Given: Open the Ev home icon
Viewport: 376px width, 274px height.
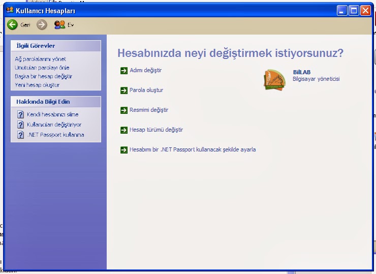Looking at the screenshot, I should (x=59, y=24).
